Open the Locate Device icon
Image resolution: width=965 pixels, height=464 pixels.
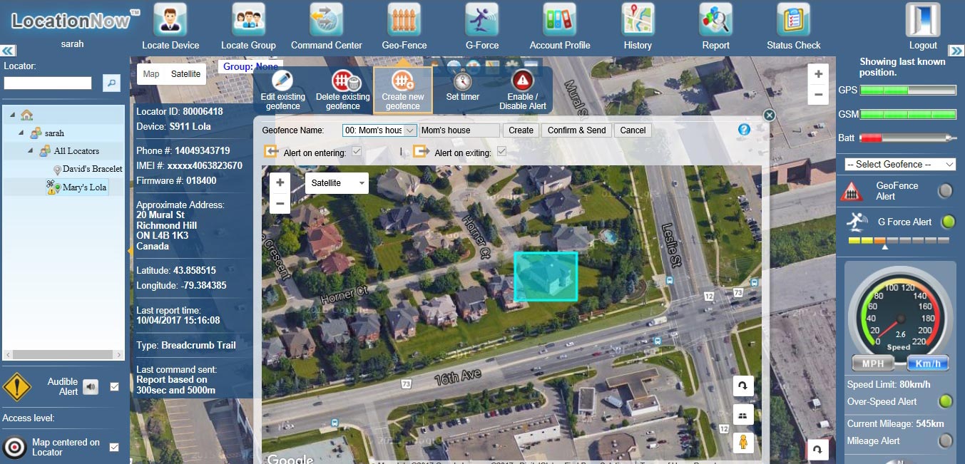click(170, 20)
